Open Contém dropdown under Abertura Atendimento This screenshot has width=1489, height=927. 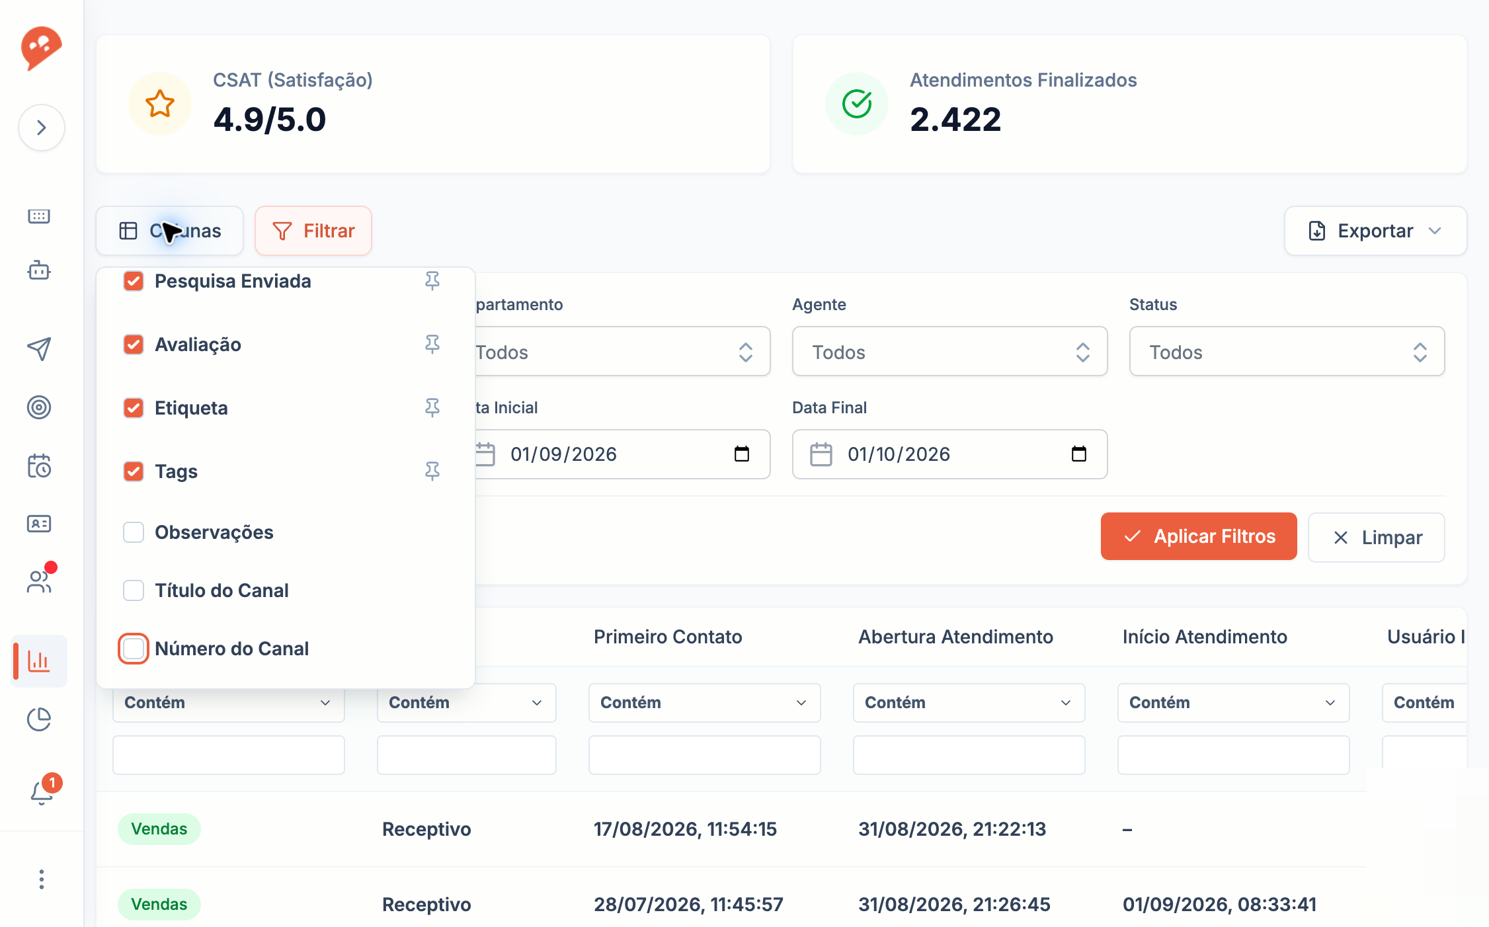point(969,702)
